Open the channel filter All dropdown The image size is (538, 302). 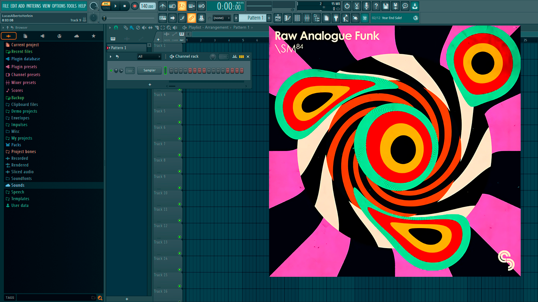[x=149, y=57]
